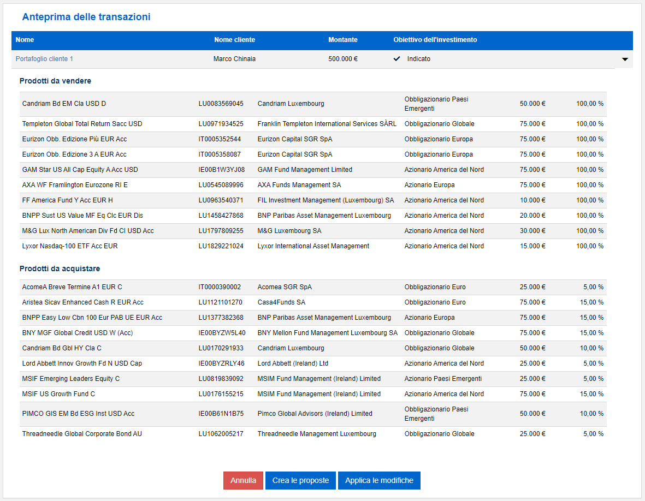This screenshot has height=501, width=645.
Task: Click Lord Abbett (Ireland) Ltd company
Action: point(293,363)
